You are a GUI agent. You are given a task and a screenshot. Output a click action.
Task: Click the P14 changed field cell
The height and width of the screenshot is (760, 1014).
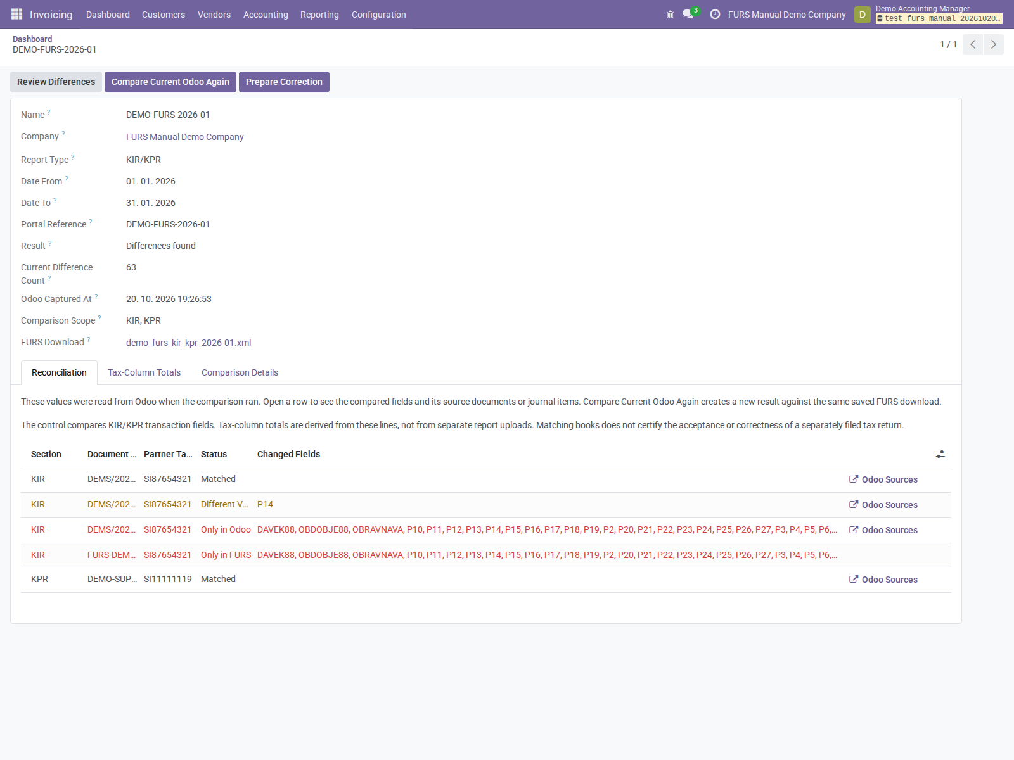click(265, 504)
